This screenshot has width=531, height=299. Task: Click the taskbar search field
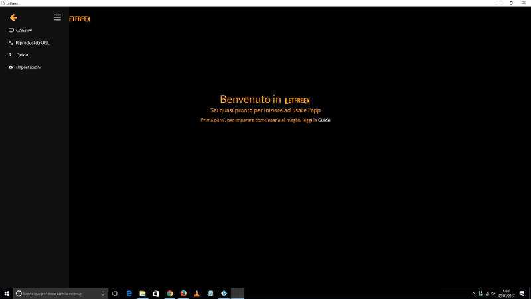(x=61, y=293)
